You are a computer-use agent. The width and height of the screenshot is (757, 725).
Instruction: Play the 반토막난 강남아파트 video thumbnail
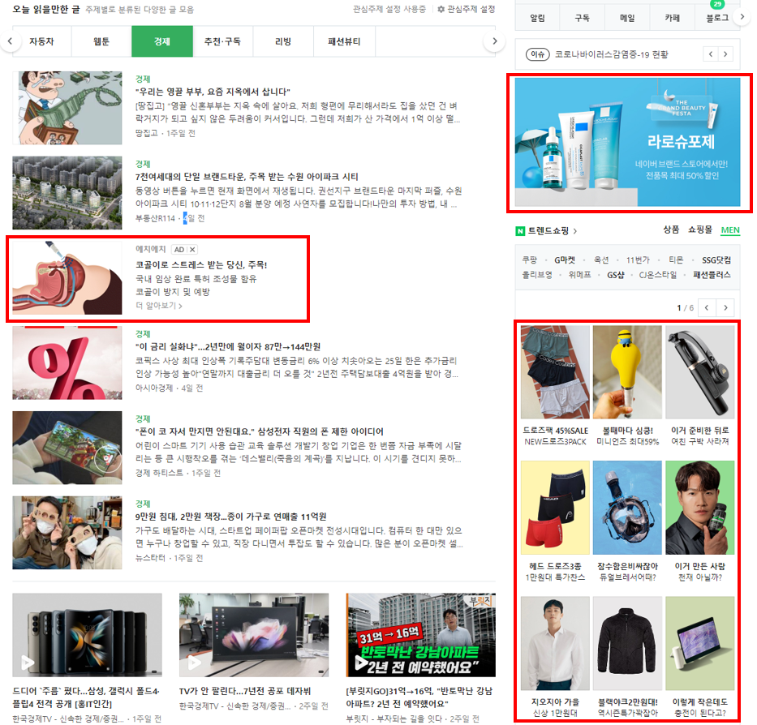click(x=420, y=635)
